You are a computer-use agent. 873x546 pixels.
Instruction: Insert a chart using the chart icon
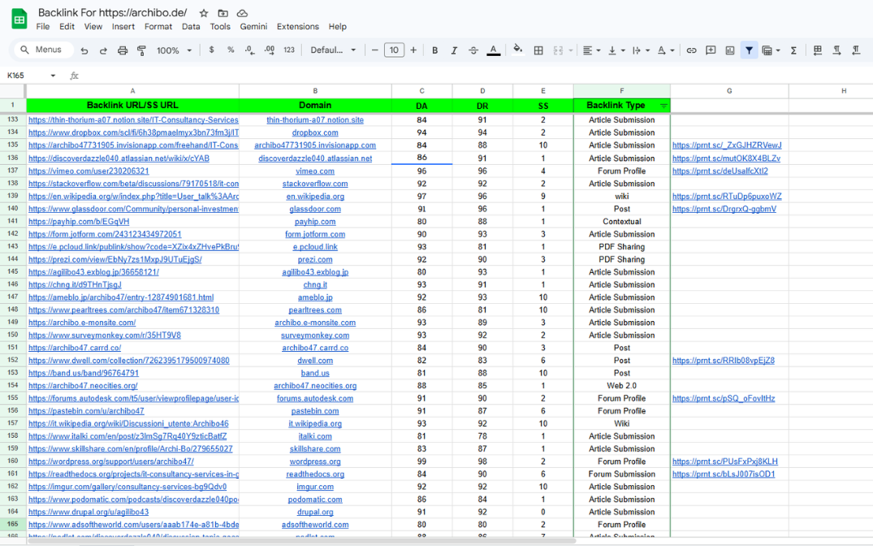729,50
